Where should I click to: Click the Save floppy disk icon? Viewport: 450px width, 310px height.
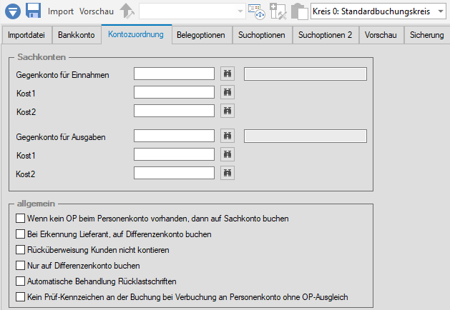click(34, 11)
